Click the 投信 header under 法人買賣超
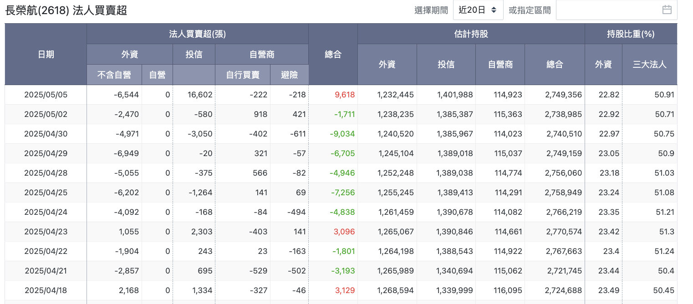 [x=194, y=54]
